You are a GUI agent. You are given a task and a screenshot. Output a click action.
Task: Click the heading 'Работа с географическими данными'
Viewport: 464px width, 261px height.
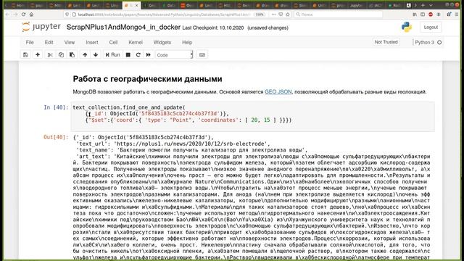coord(147,79)
